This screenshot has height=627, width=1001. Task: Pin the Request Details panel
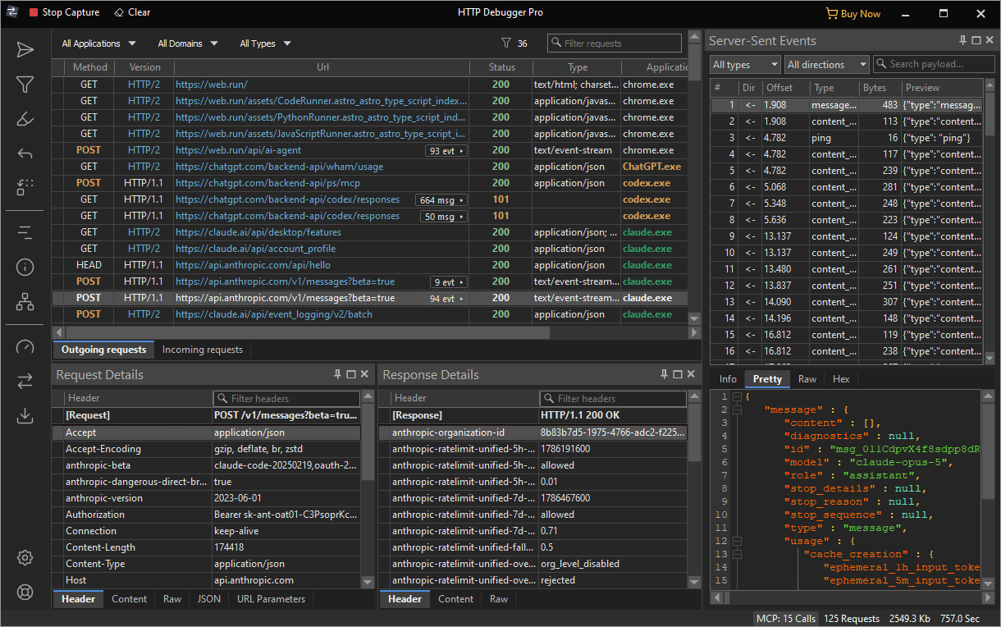tap(337, 374)
